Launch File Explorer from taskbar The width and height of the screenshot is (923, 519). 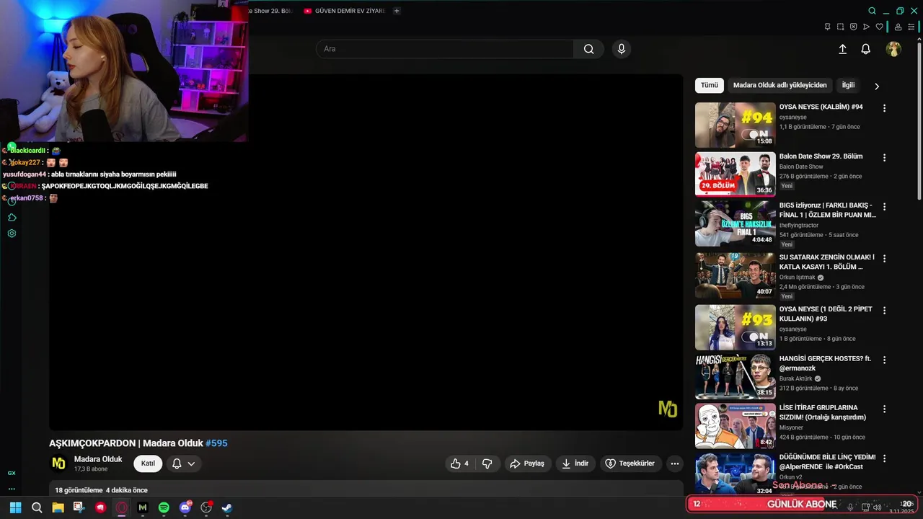[x=58, y=507]
